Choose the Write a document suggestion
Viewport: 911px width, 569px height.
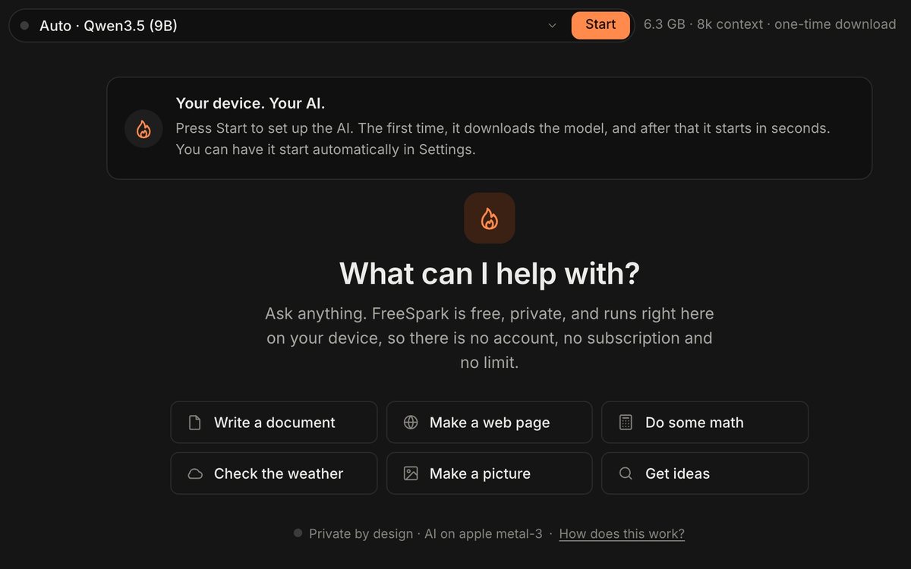tap(274, 423)
